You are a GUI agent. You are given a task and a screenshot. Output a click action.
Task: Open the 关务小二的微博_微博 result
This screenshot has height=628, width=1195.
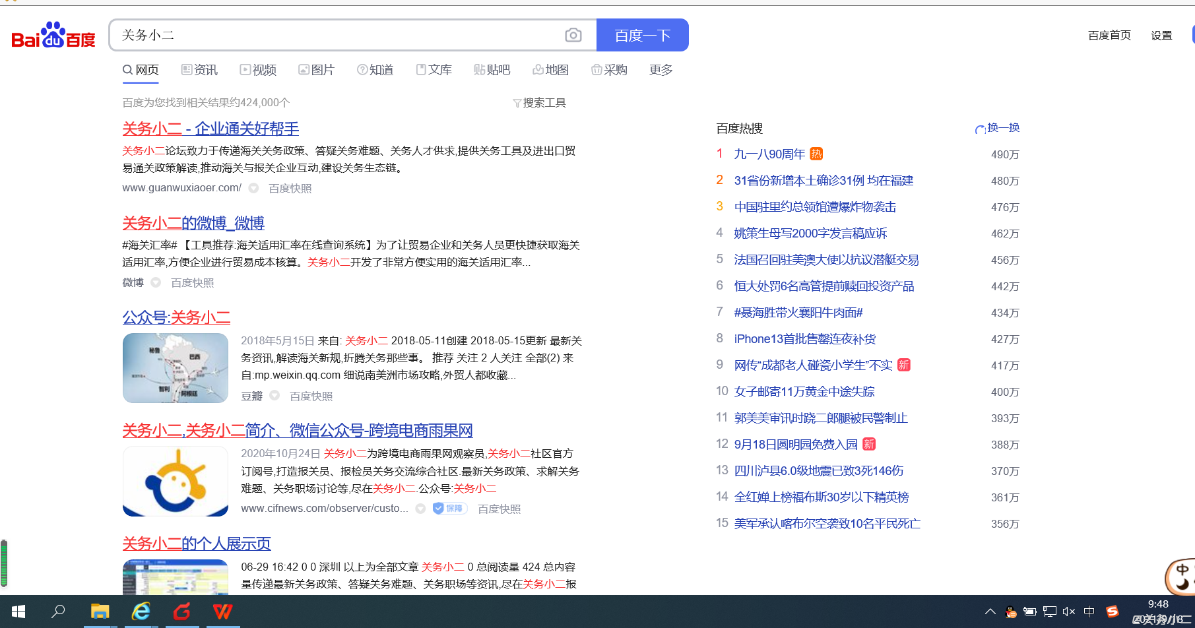tap(193, 223)
